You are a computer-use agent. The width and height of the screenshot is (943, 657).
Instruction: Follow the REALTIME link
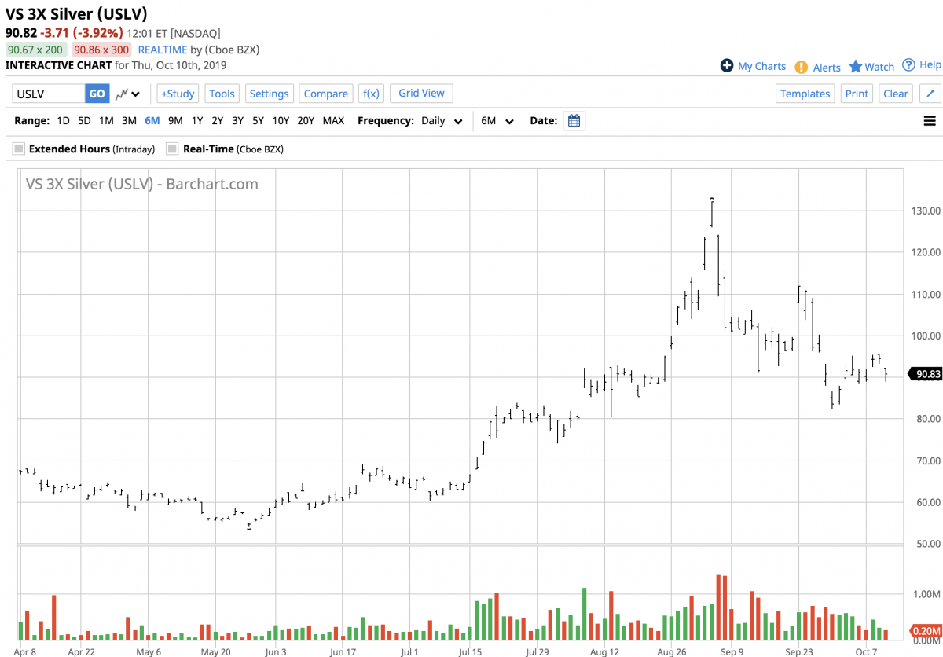pyautogui.click(x=163, y=50)
